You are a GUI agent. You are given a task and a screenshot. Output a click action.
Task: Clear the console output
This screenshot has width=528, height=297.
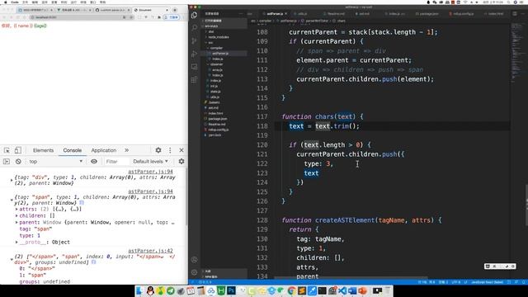pyautogui.click(x=18, y=162)
